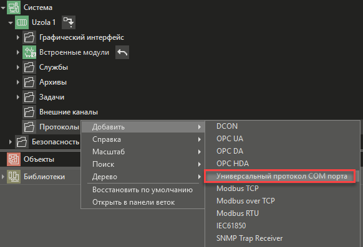The image size is (363, 247).
Task: Open the Поиск submenu
Action: (143, 164)
